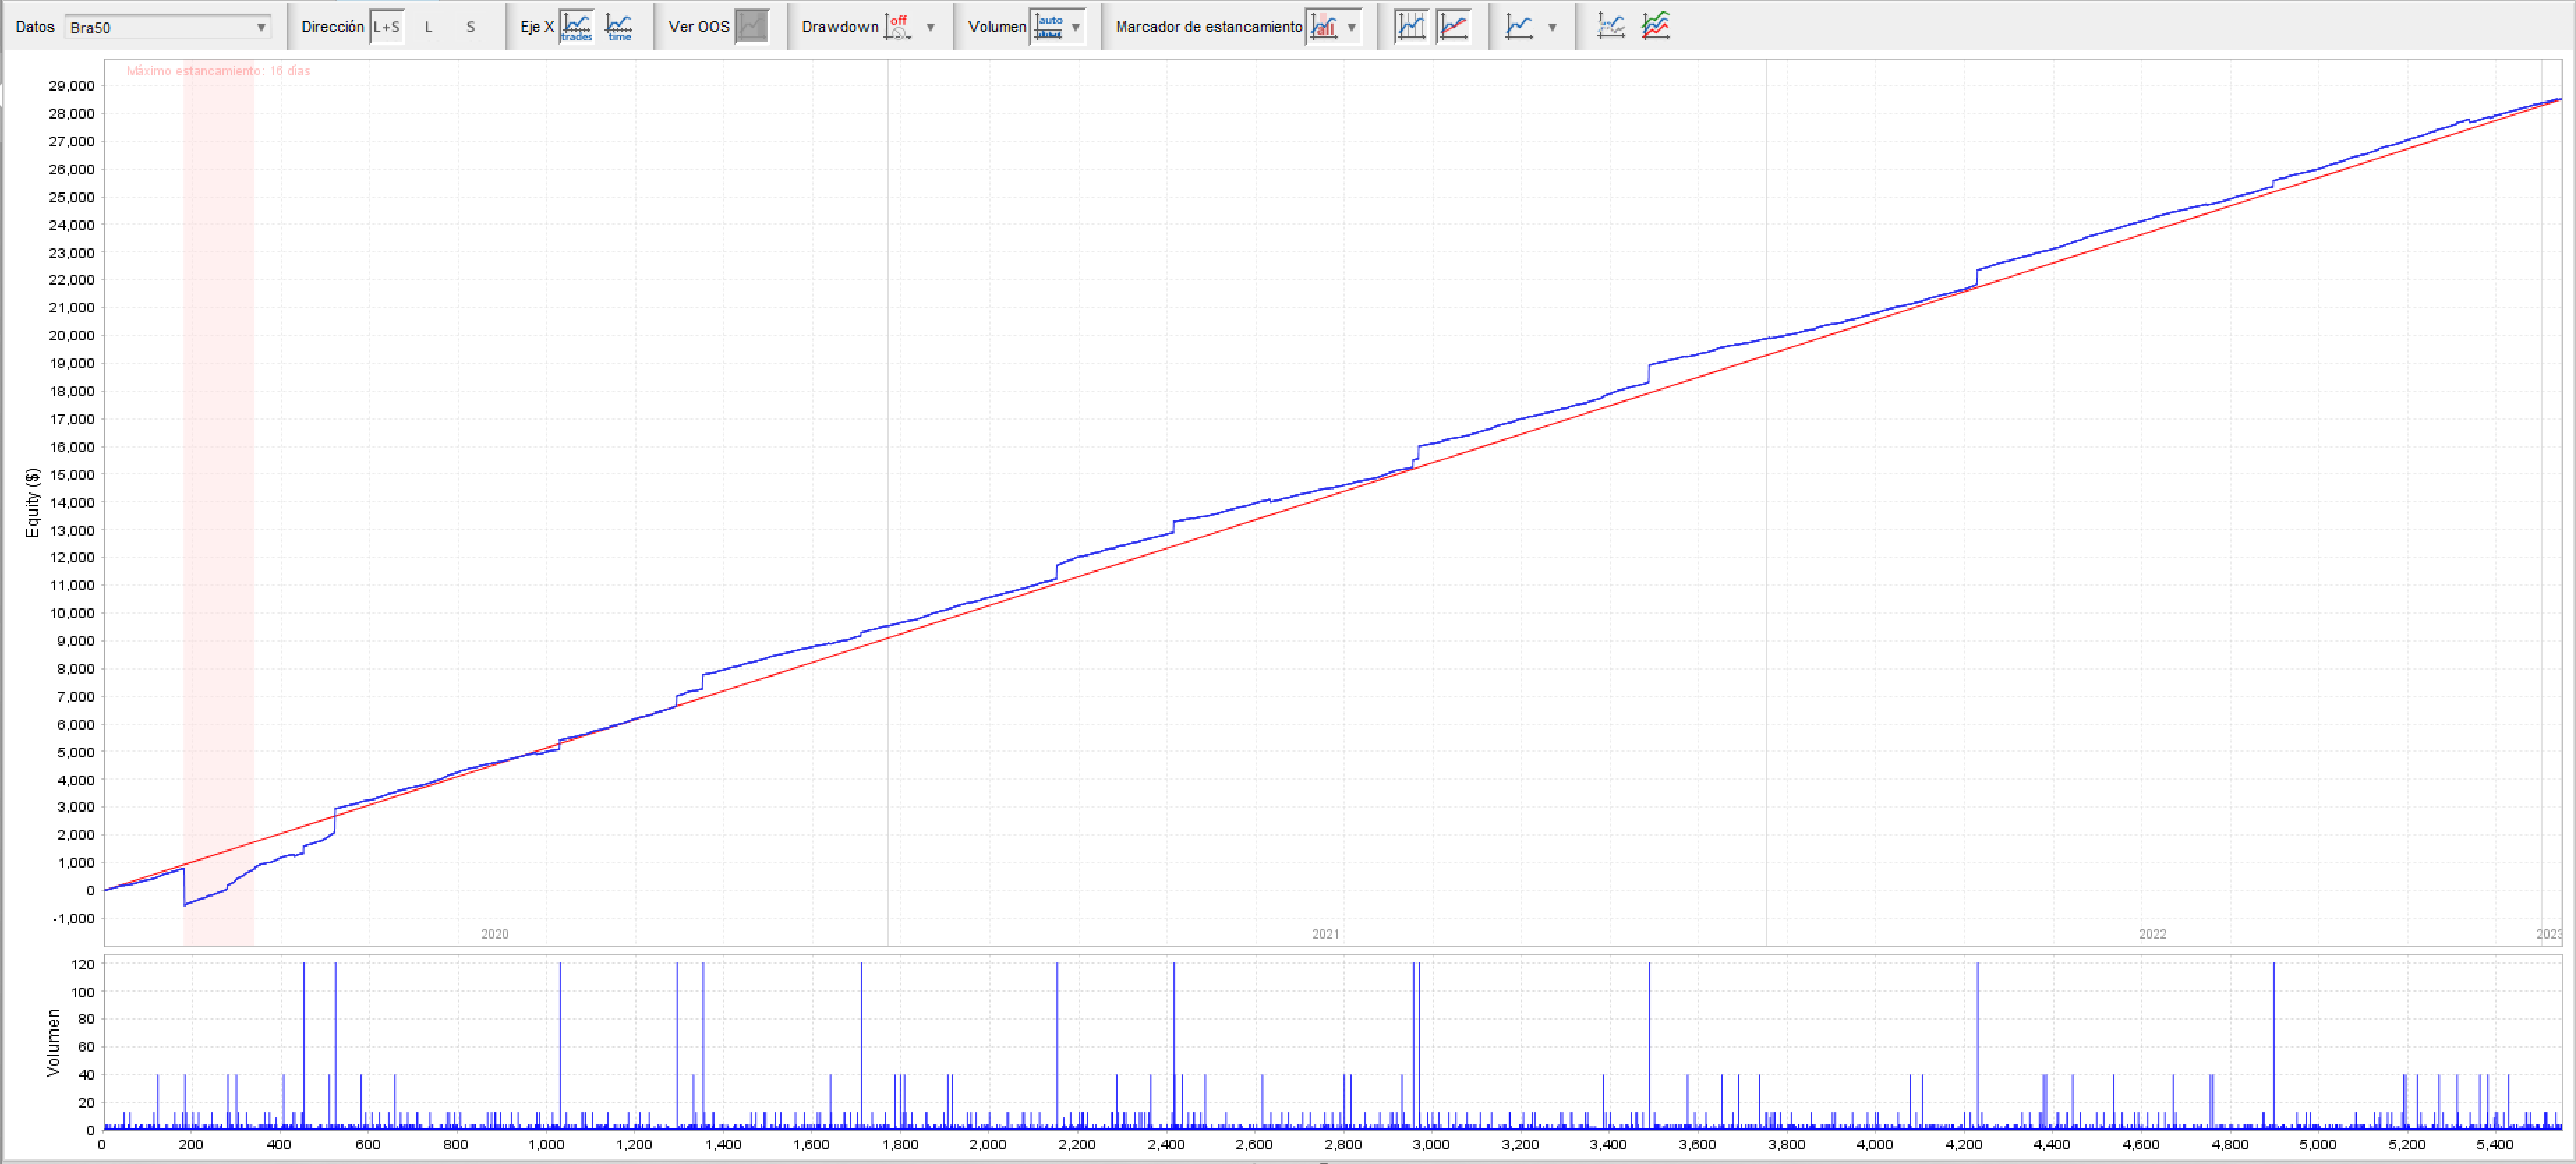Click the 29,000 equity axis value
This screenshot has height=1164, width=2576.
(71, 86)
